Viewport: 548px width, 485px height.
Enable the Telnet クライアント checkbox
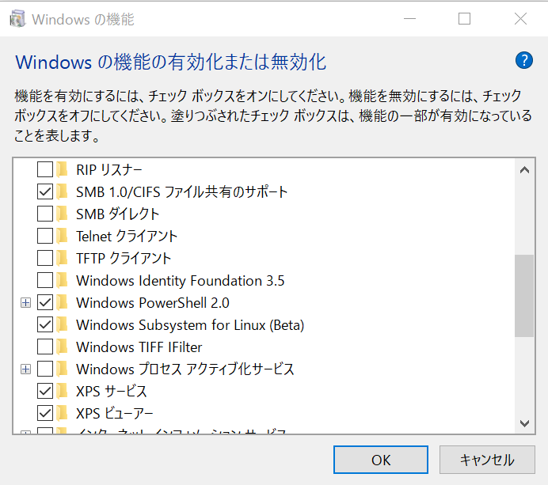pos(45,236)
